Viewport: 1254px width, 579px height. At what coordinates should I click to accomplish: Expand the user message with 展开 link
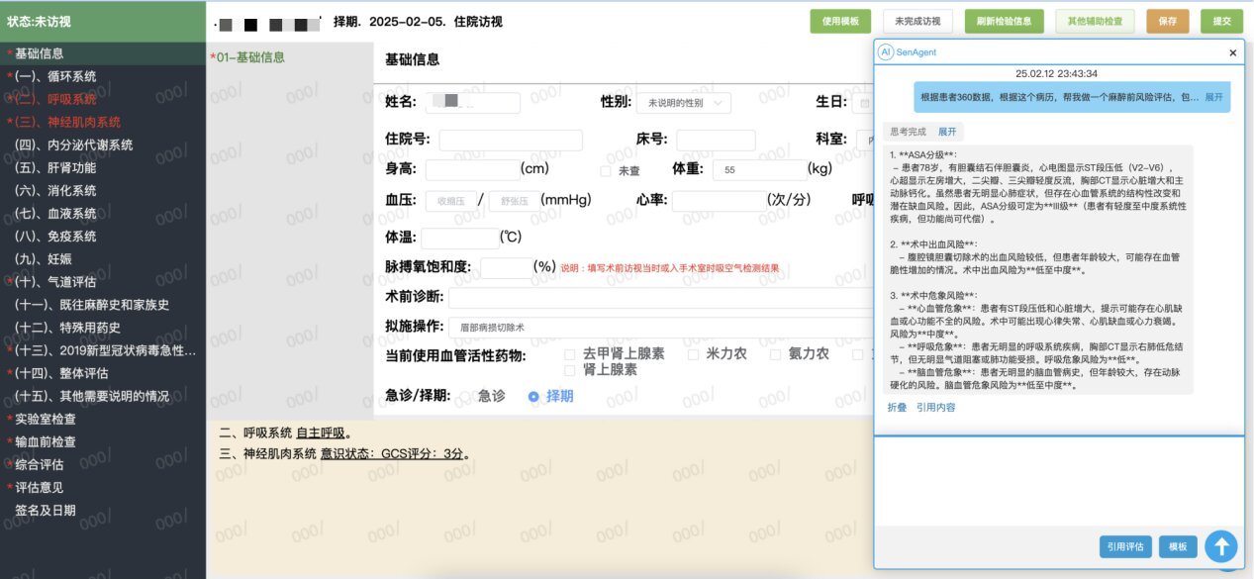tap(1212, 97)
